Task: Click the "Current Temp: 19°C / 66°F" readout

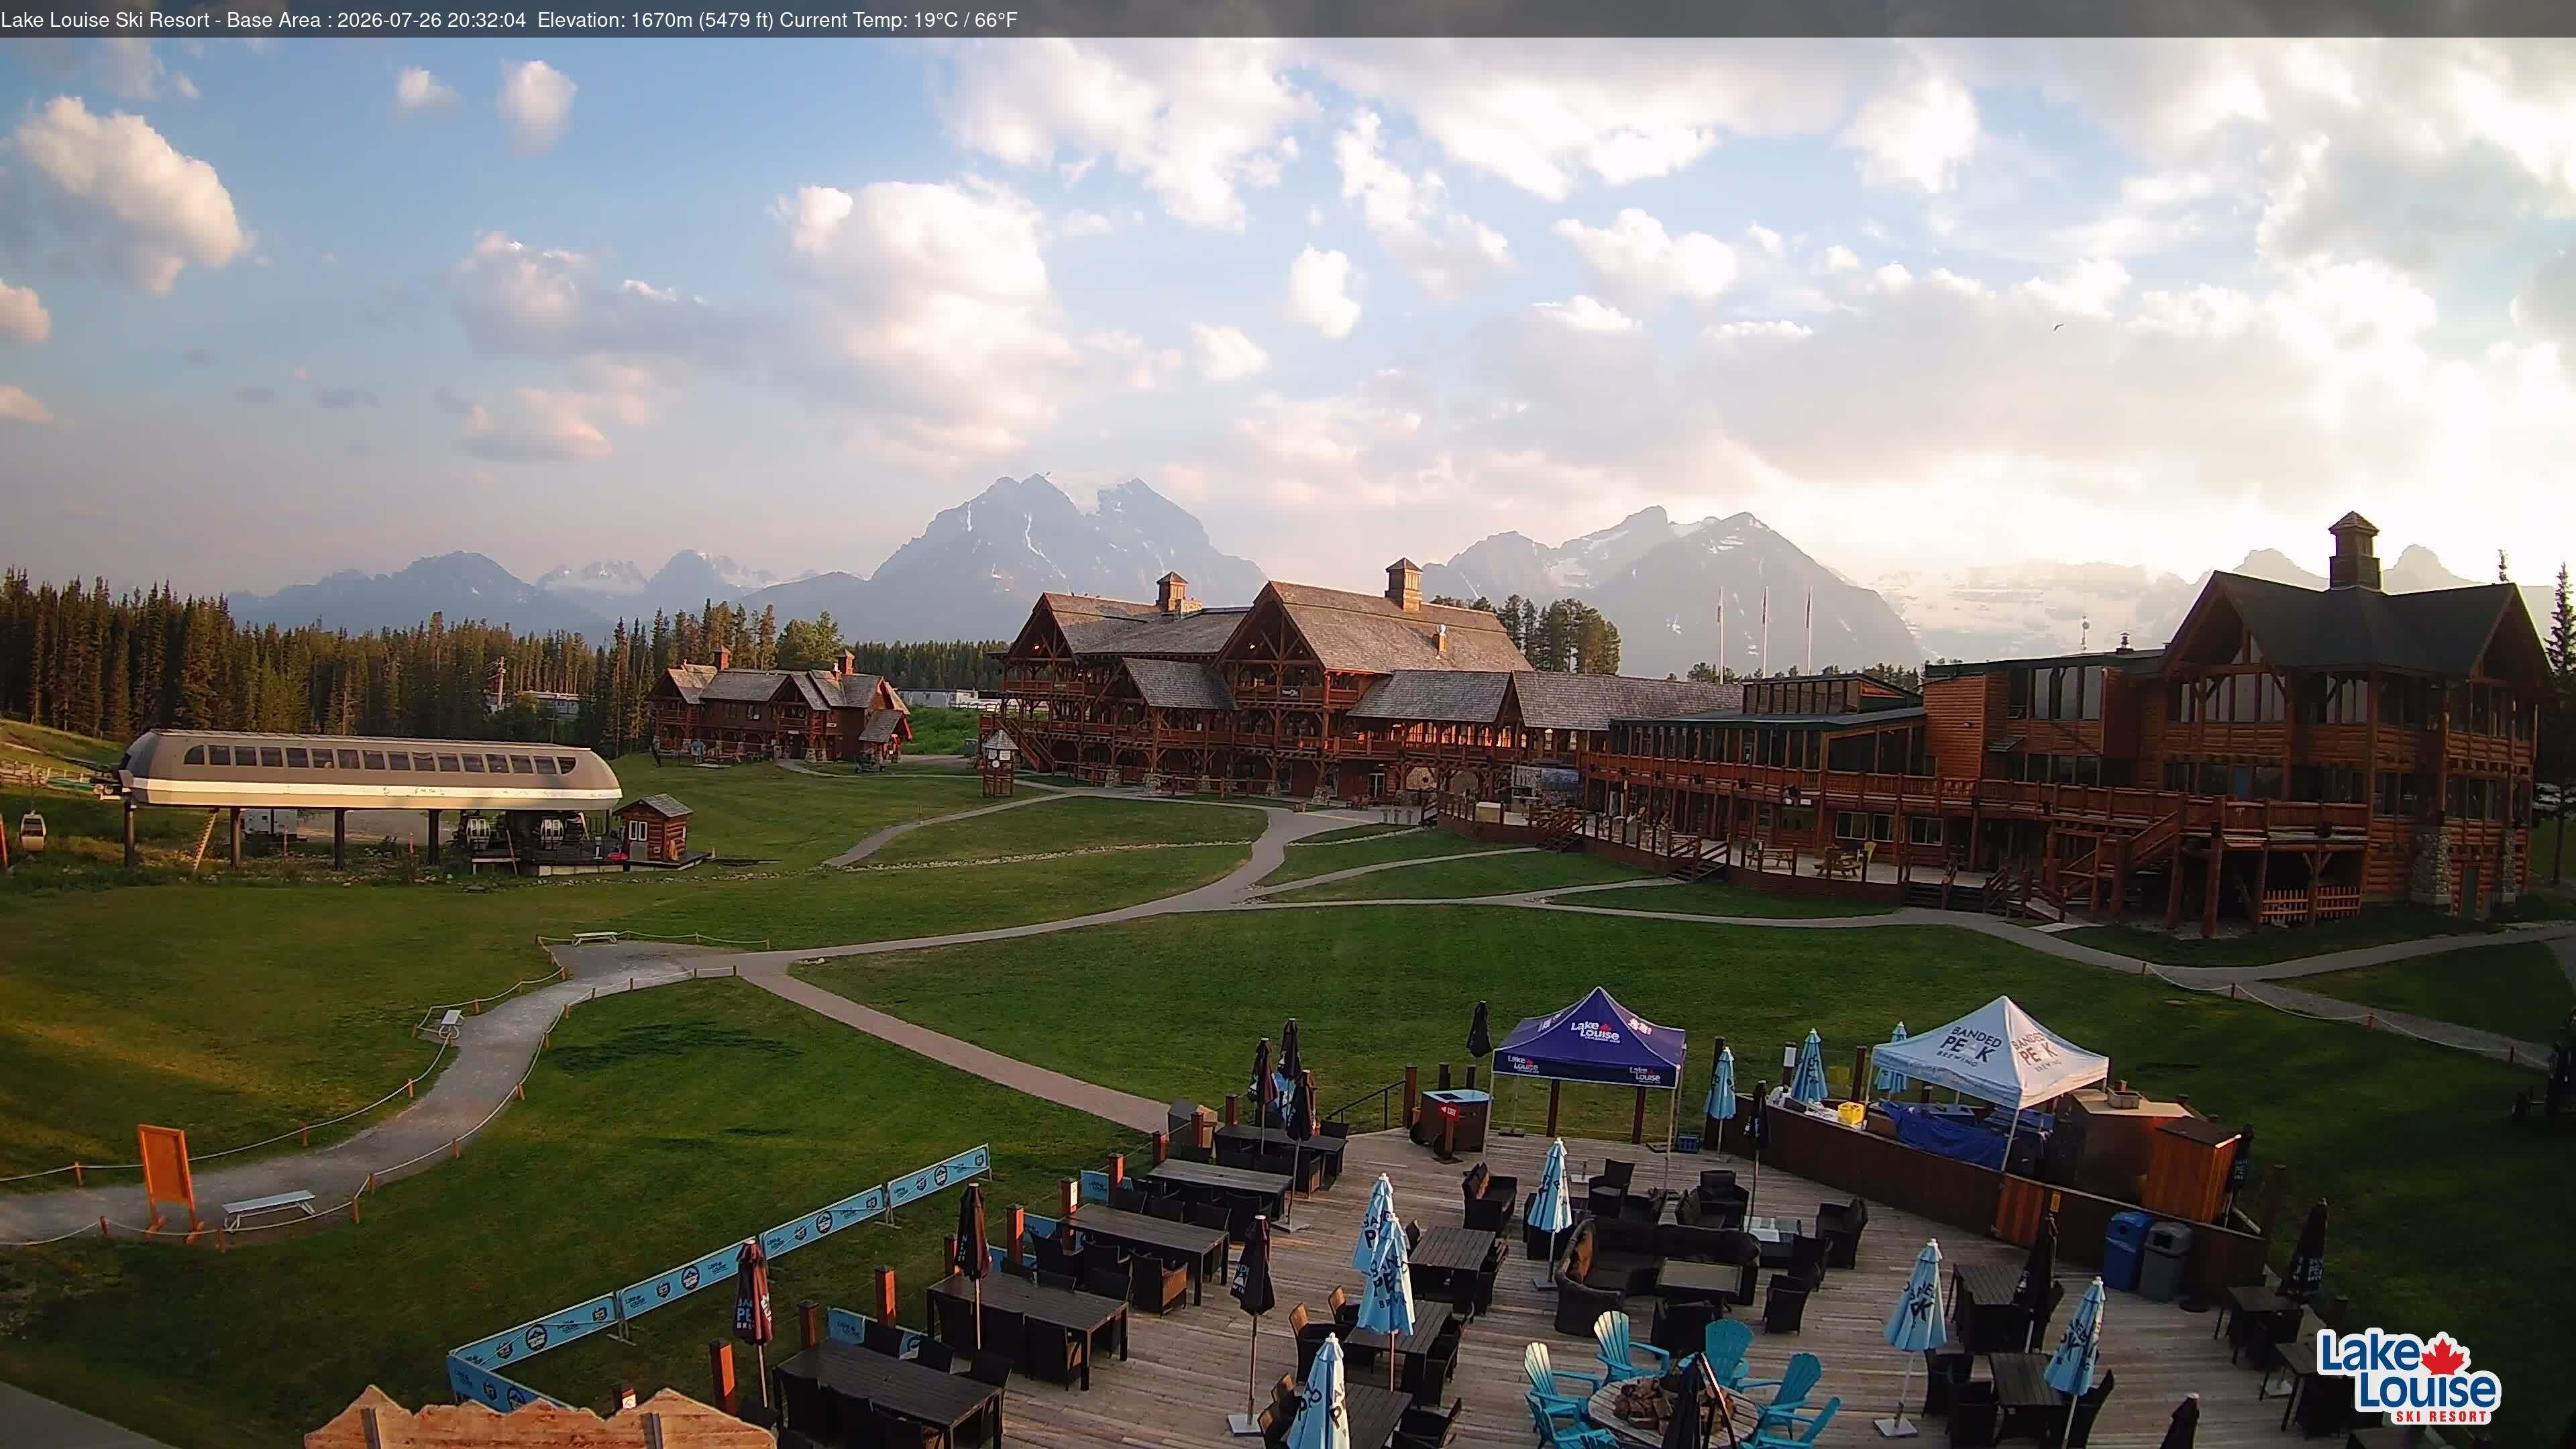Action: coord(898,20)
